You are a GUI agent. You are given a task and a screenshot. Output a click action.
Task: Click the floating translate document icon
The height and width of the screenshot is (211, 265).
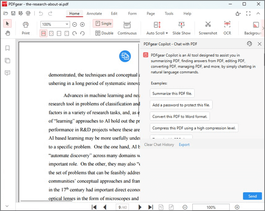tap(125, 56)
